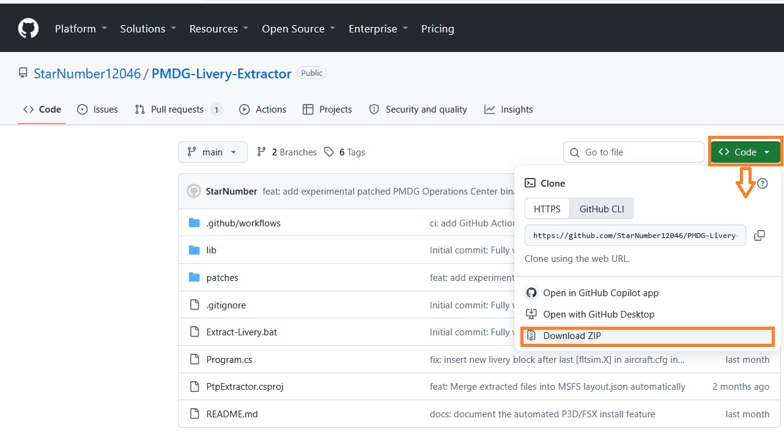Click the Security and quality shield icon
This screenshot has height=432, width=784.
point(374,110)
